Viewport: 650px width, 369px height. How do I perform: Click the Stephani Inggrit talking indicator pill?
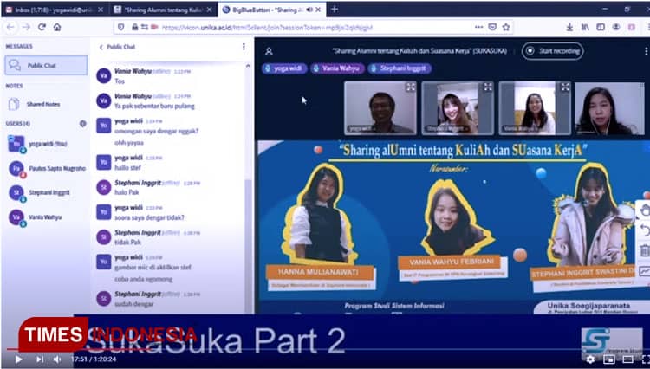point(400,68)
